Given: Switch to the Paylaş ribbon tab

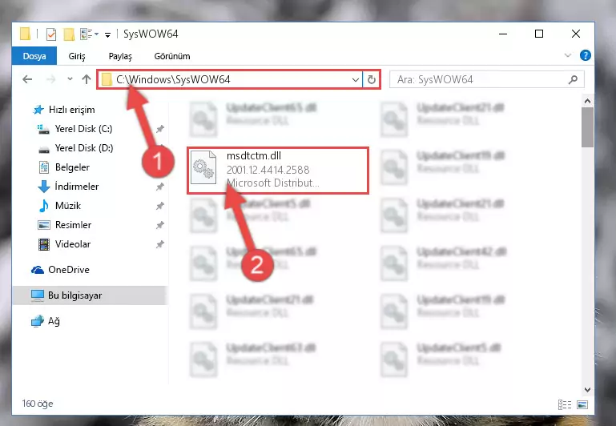Looking at the screenshot, I should tap(120, 56).
